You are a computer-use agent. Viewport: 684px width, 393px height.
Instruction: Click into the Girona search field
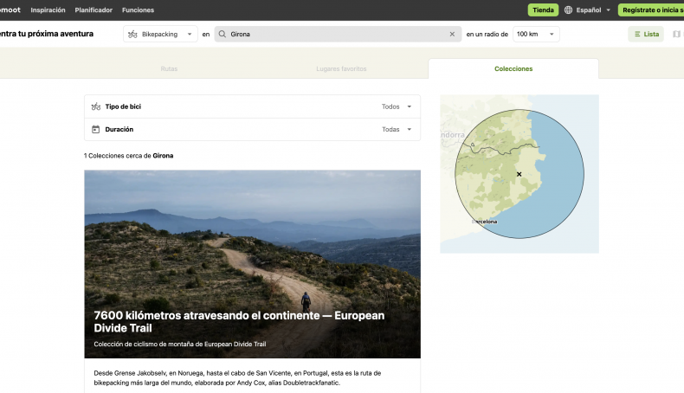click(x=338, y=34)
